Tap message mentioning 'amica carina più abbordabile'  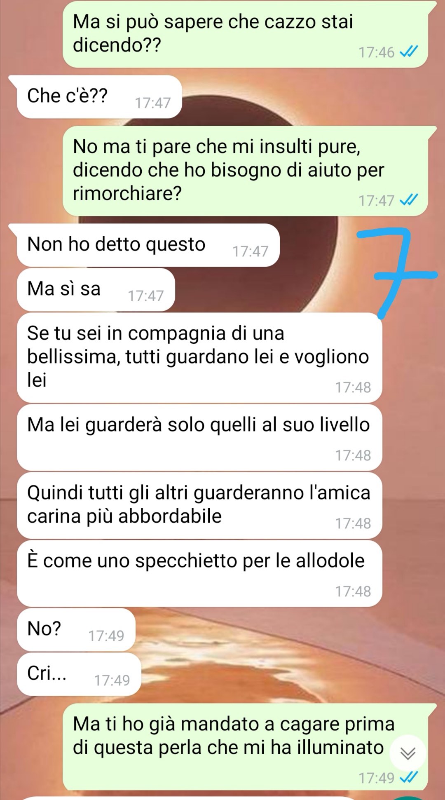point(199,505)
